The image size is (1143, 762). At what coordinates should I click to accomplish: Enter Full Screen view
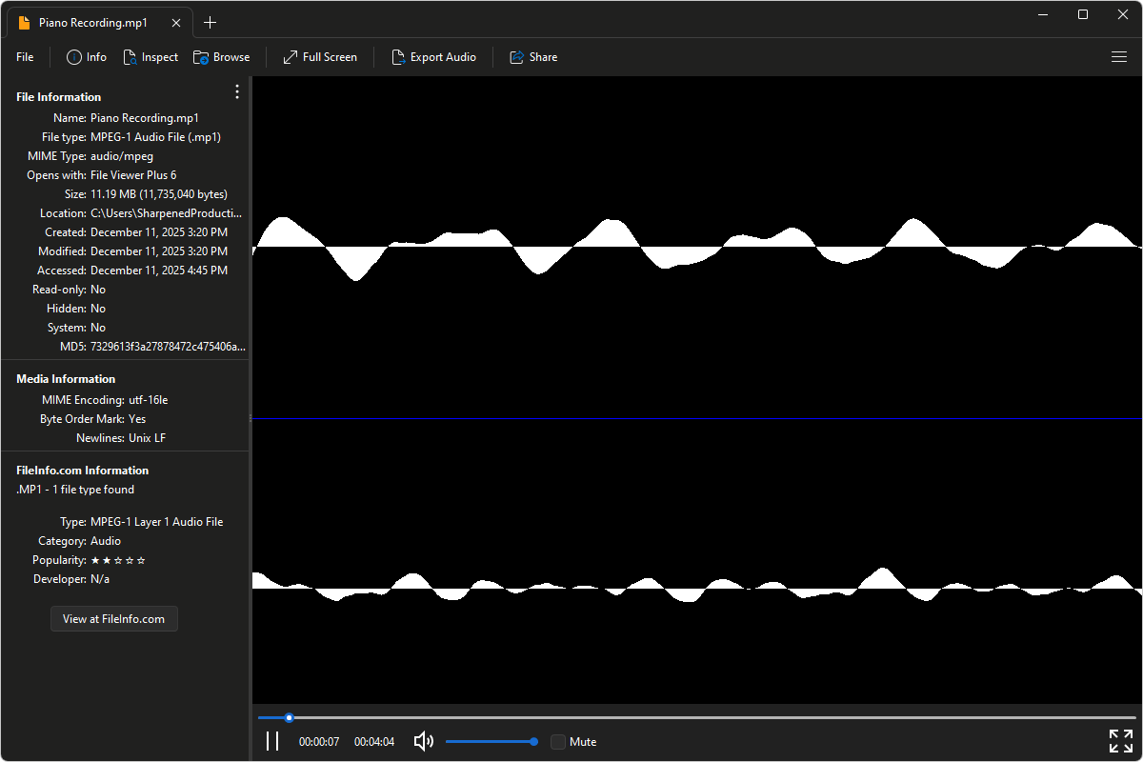[x=319, y=56]
